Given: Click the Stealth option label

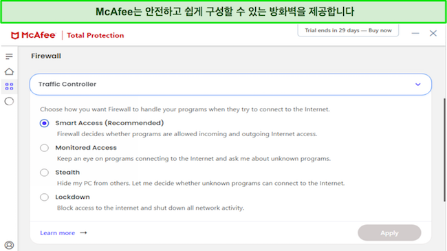Looking at the screenshot, I should [x=67, y=173].
